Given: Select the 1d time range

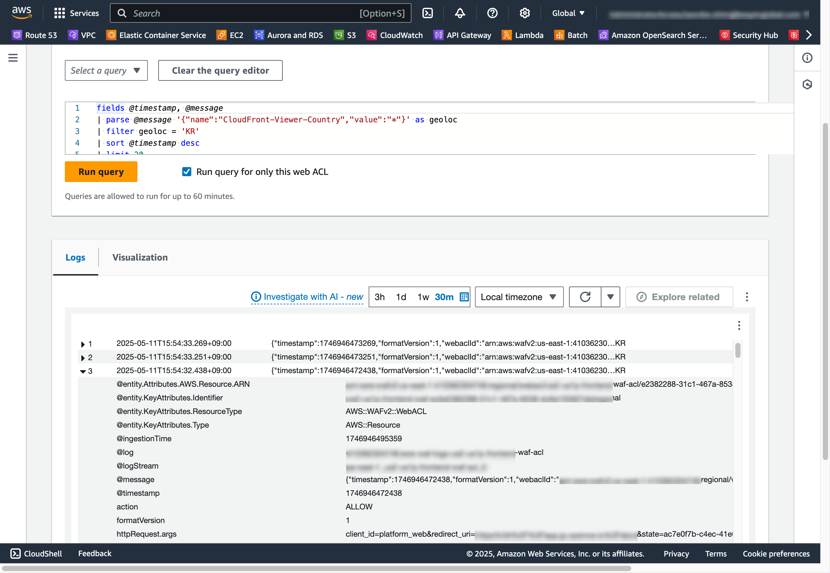Looking at the screenshot, I should (401, 297).
